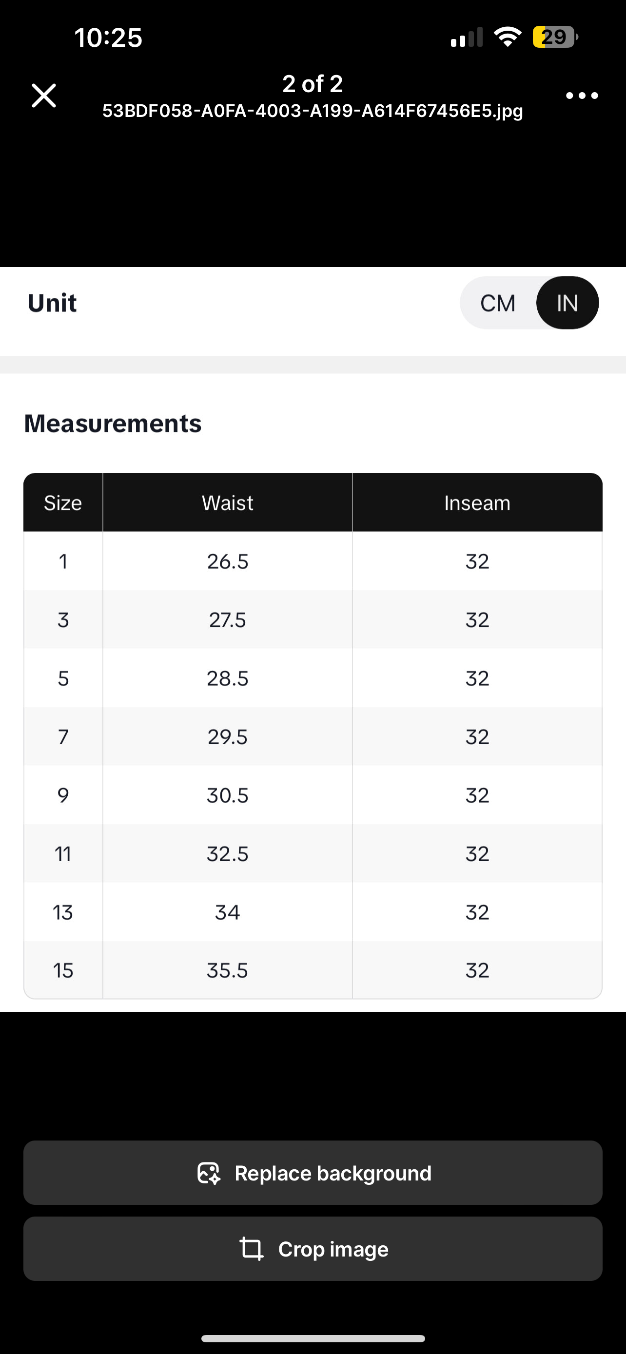
Task: Switch measurement unit to CM
Action: 497,303
